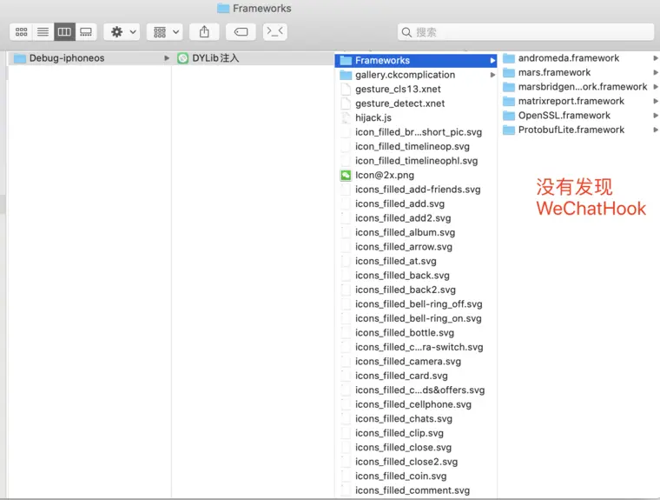Open the mars.framework folder
Image resolution: width=660 pixels, height=500 pixels.
click(x=578, y=72)
